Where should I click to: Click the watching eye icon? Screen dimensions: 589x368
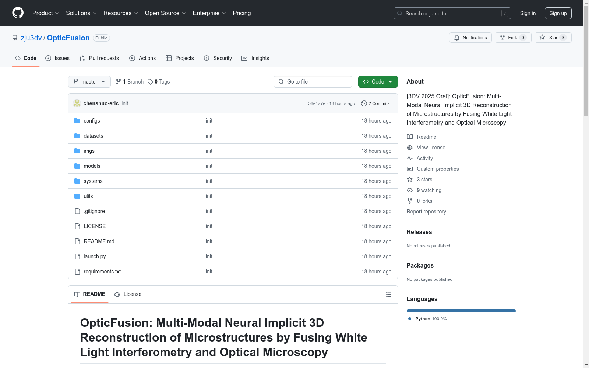pos(410,190)
